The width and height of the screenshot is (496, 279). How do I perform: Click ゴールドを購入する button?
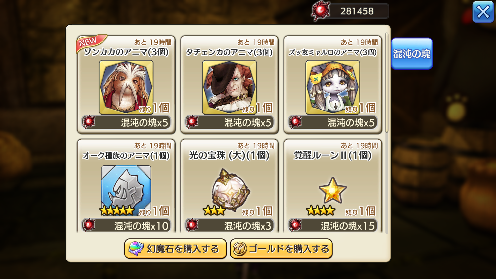point(281,249)
